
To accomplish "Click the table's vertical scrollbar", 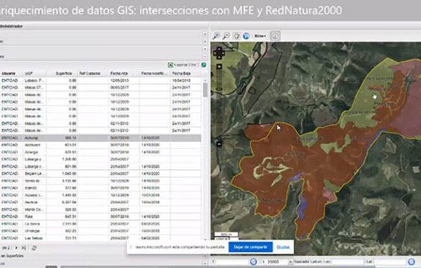I will (x=205, y=90).
